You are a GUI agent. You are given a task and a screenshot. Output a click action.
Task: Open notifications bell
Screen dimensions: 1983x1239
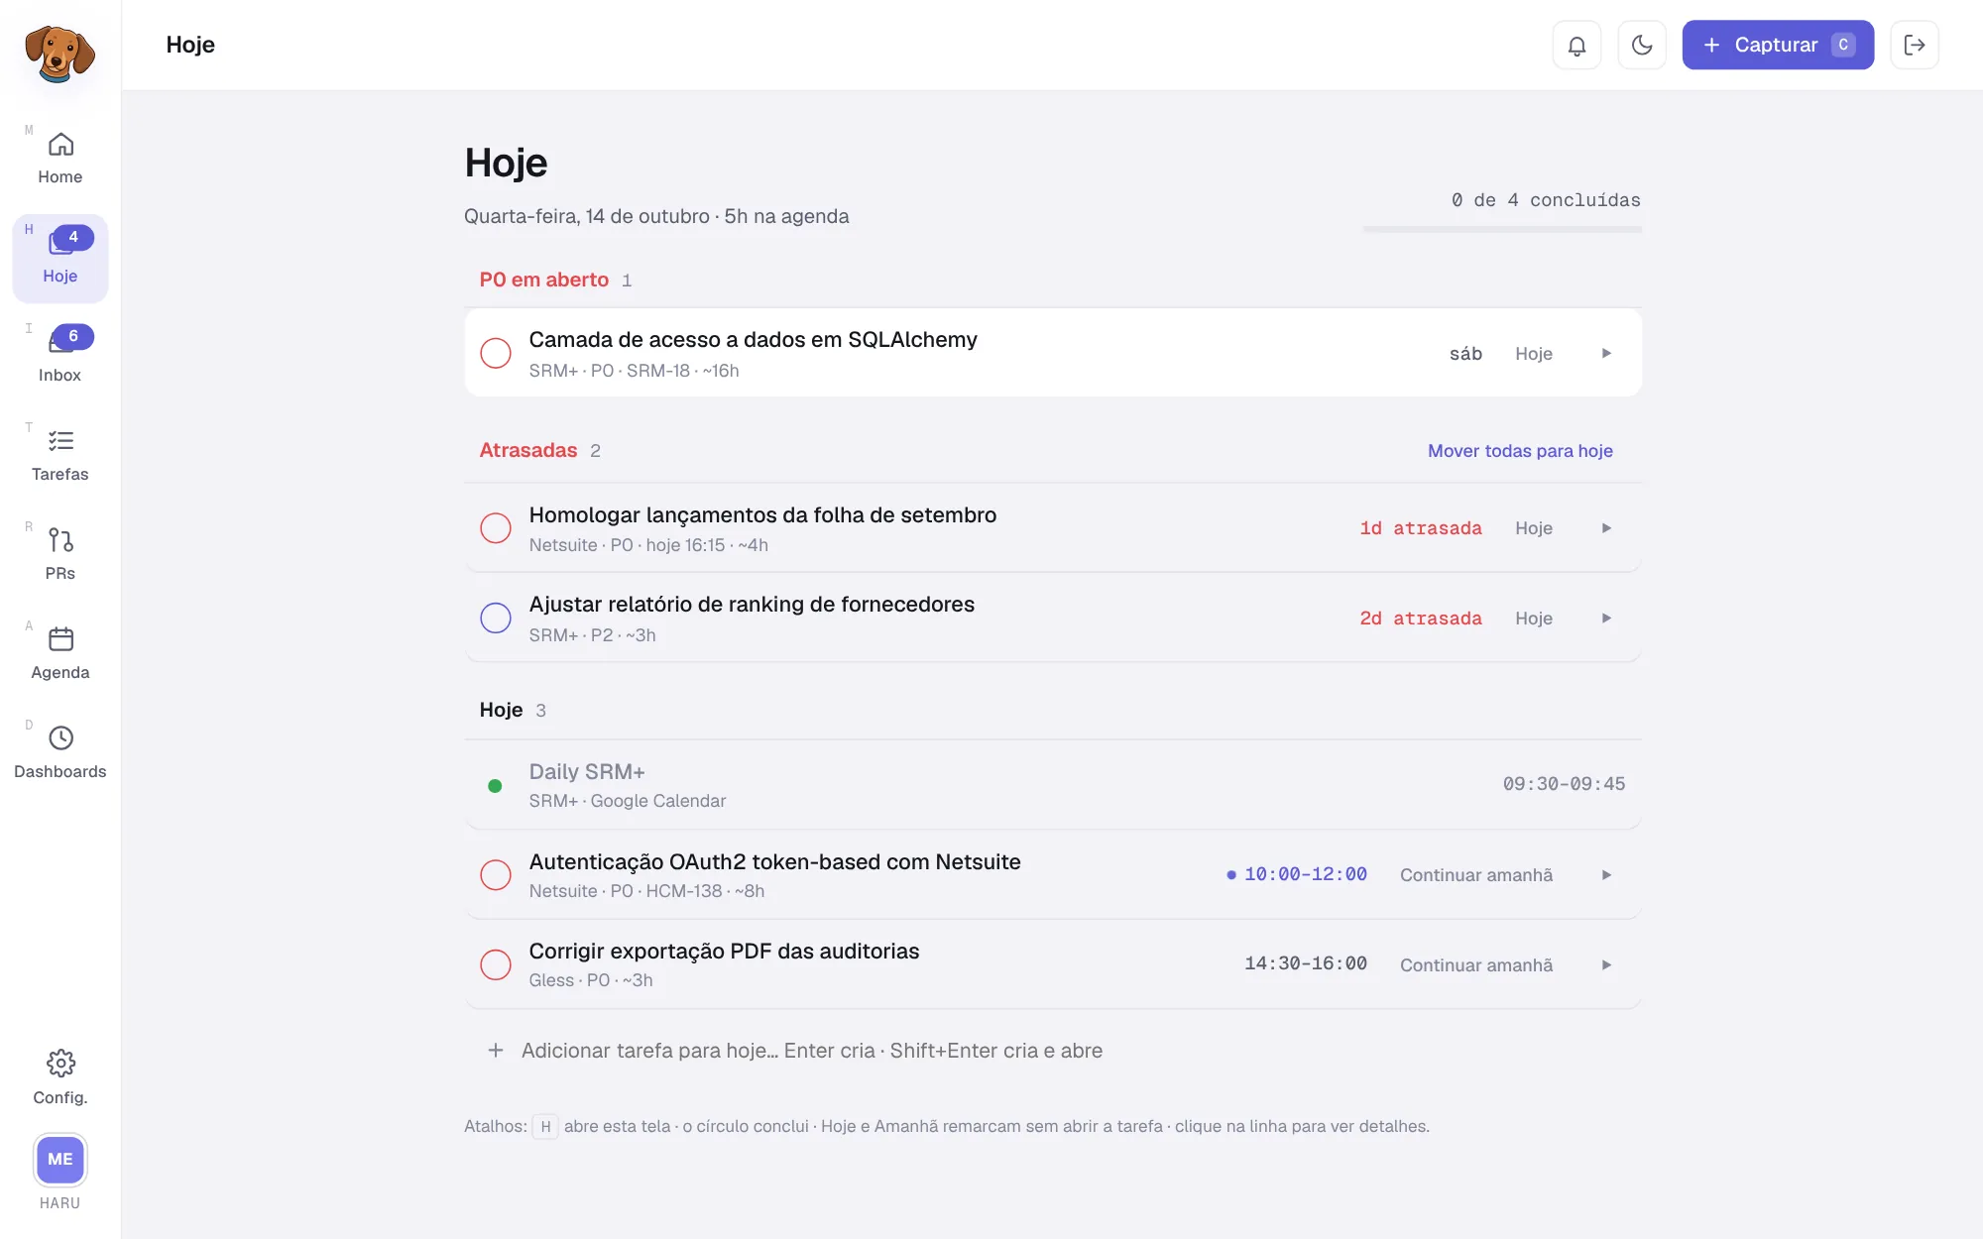tap(1576, 46)
